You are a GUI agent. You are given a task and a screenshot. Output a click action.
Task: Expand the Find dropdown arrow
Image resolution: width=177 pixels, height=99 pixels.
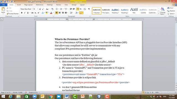tap(174, 8)
